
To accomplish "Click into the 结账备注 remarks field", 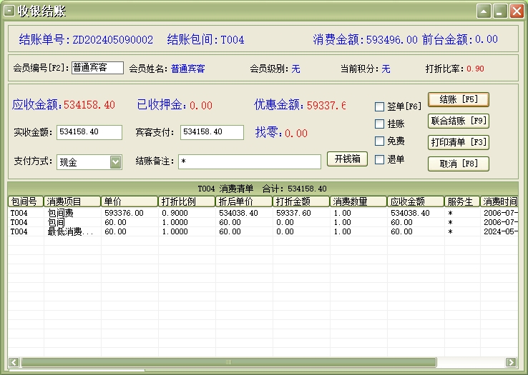I will 249,162.
